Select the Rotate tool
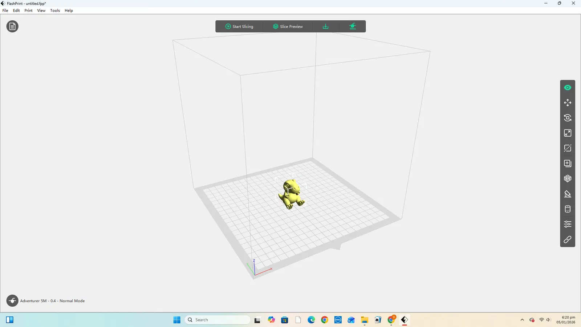Viewport: 581px width, 327px height. click(x=568, y=118)
